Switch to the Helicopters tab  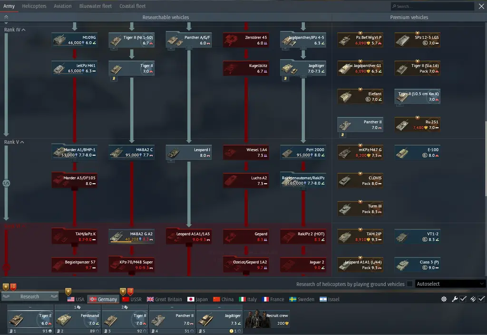[x=34, y=6]
